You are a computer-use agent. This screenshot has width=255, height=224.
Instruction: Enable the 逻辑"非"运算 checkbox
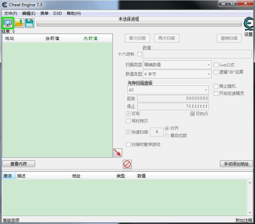(216, 72)
